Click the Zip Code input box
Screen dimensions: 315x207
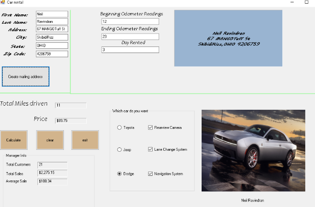point(52,54)
